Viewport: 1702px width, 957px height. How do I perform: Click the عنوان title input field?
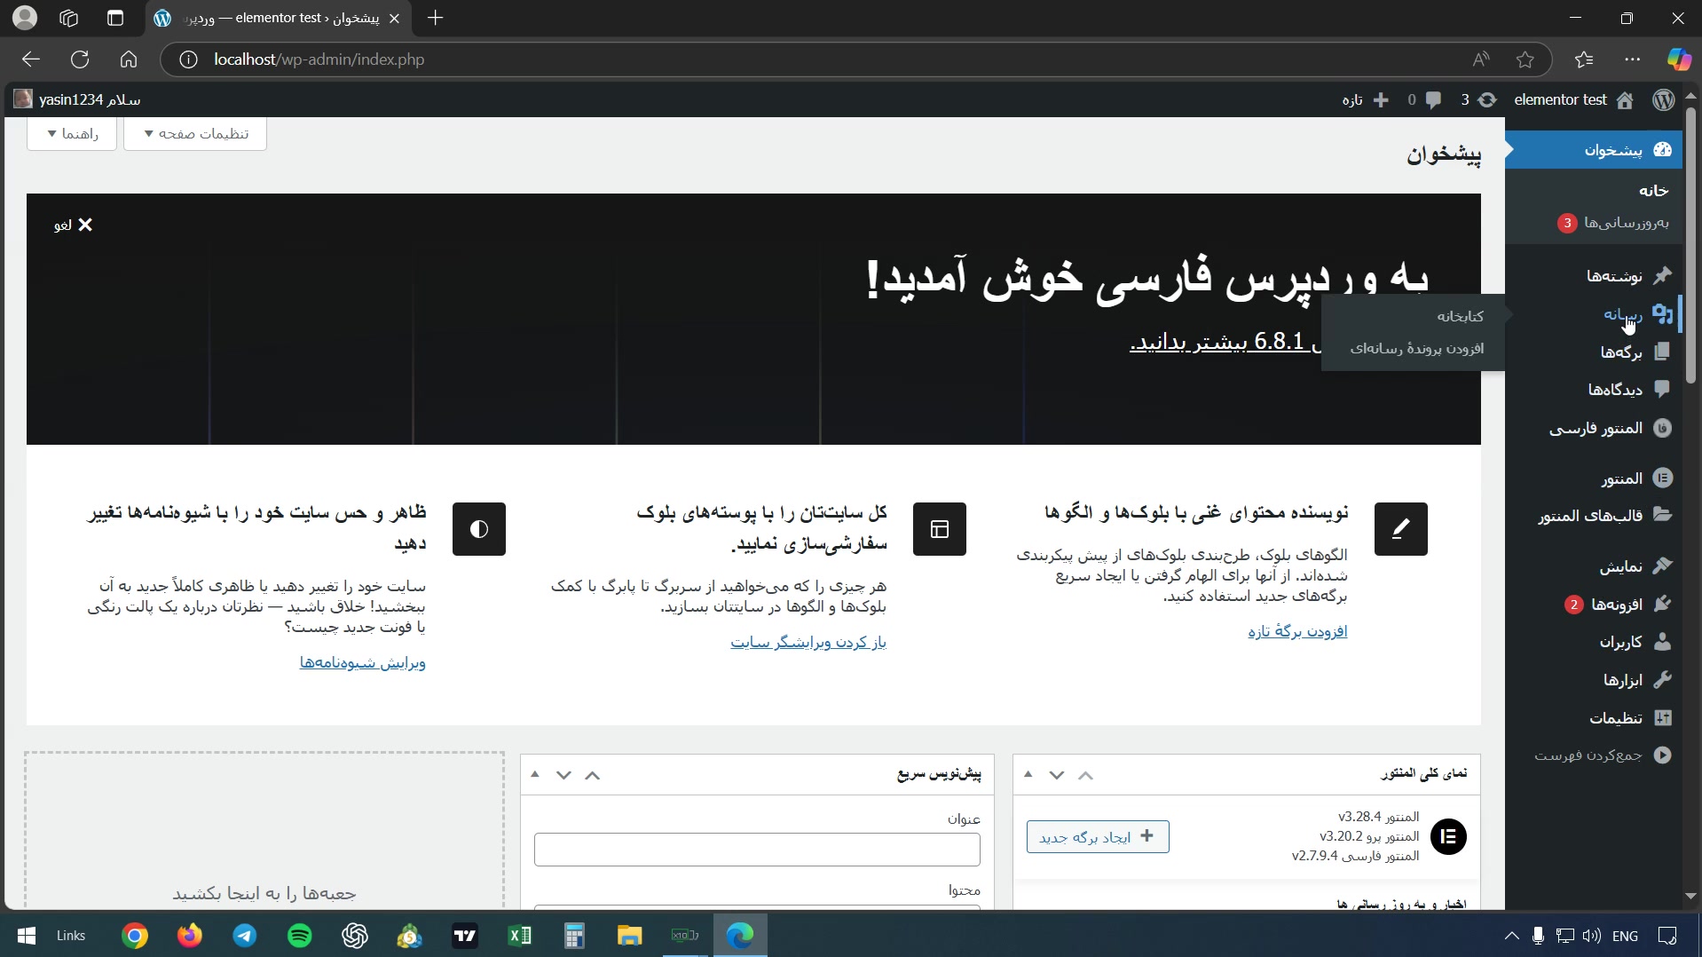(x=757, y=850)
